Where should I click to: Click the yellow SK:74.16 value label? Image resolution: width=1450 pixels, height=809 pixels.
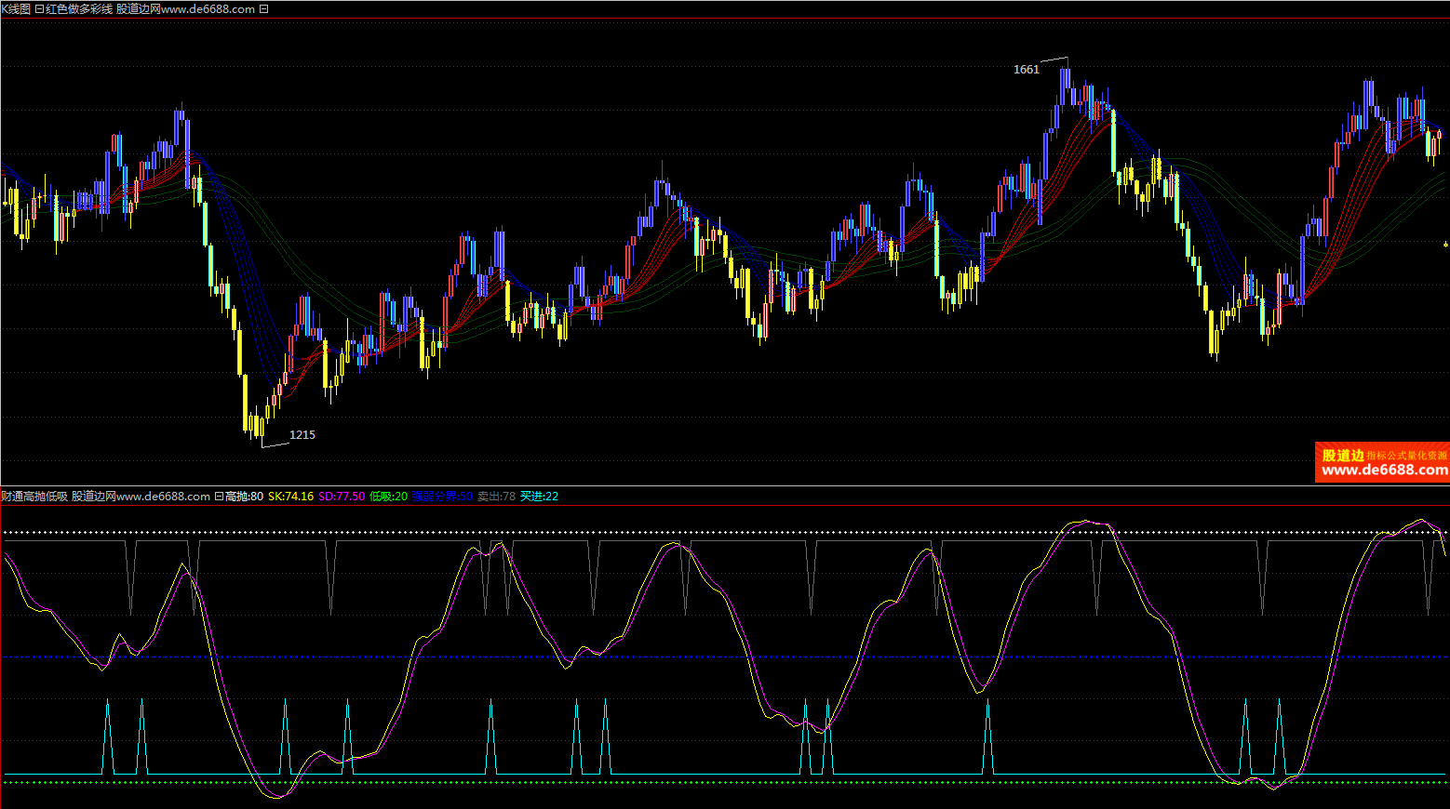click(290, 497)
